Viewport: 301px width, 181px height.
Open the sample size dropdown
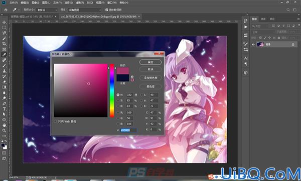tap(47, 10)
